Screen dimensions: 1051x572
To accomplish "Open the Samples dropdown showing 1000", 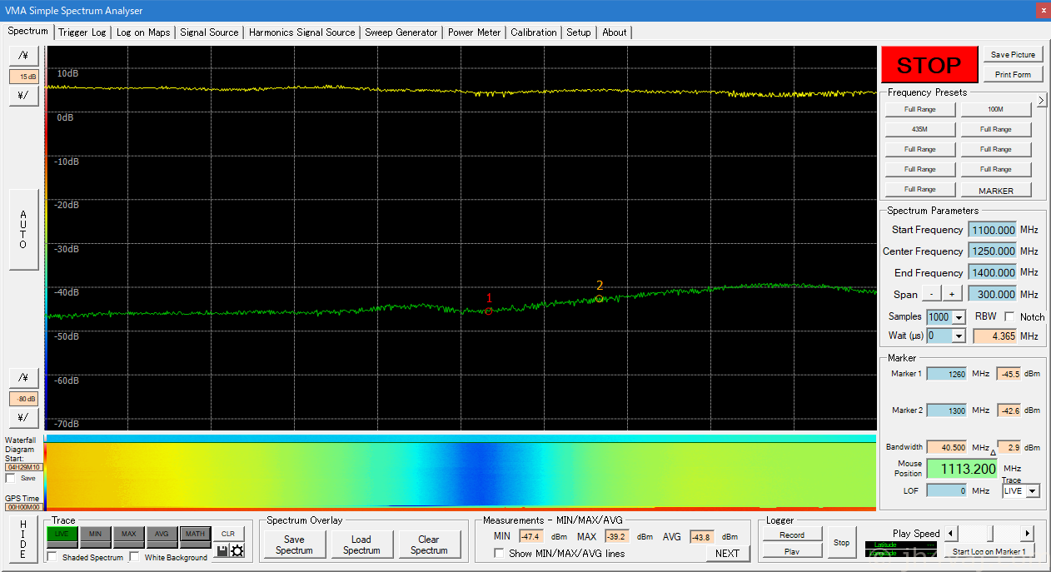I will [959, 317].
